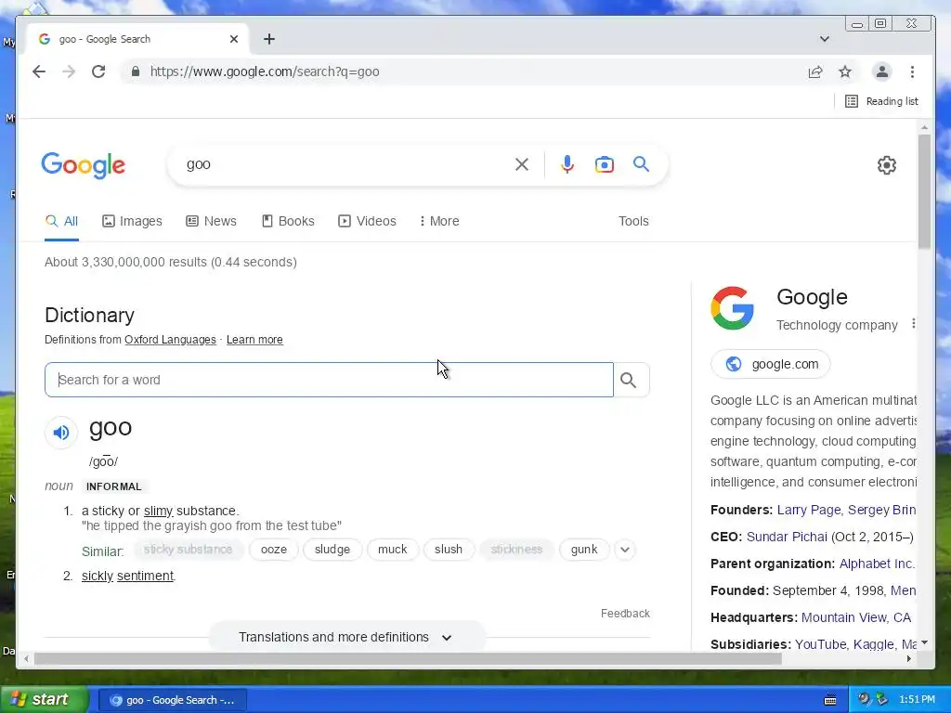
Task: Open the Reading list
Action: click(882, 101)
